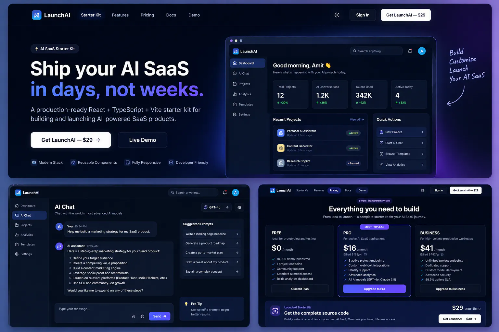Toggle the theme sun icon in the landing page navbar

click(337, 15)
